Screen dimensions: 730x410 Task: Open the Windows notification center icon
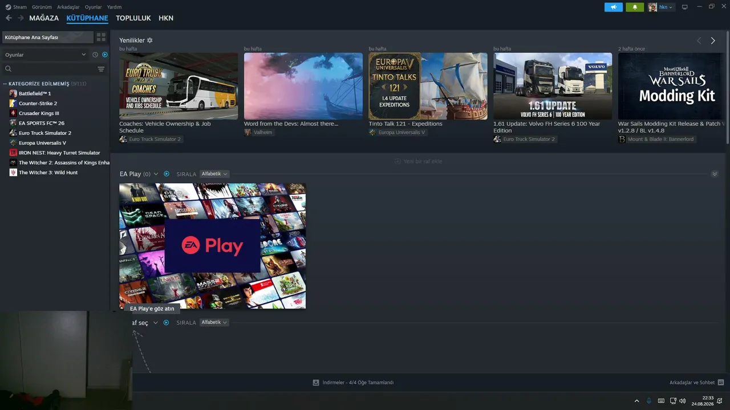tap(720, 401)
